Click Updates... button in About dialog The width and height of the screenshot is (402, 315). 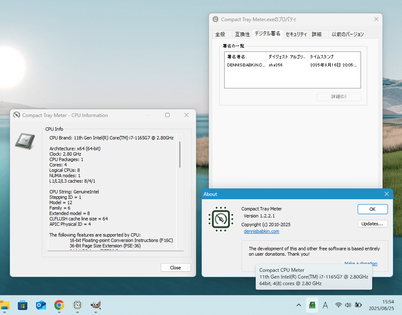pos(373,224)
